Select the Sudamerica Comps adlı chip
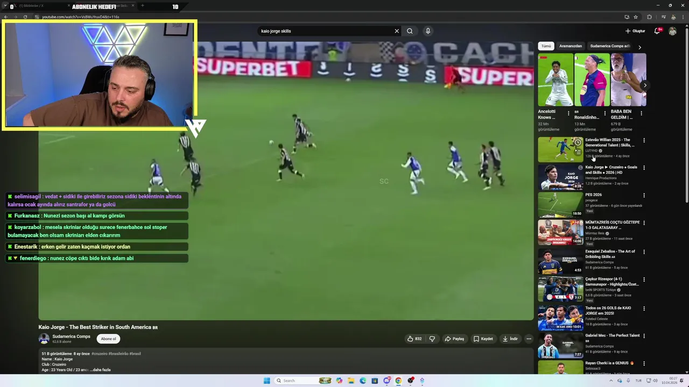This screenshot has width=689, height=387. click(x=610, y=46)
